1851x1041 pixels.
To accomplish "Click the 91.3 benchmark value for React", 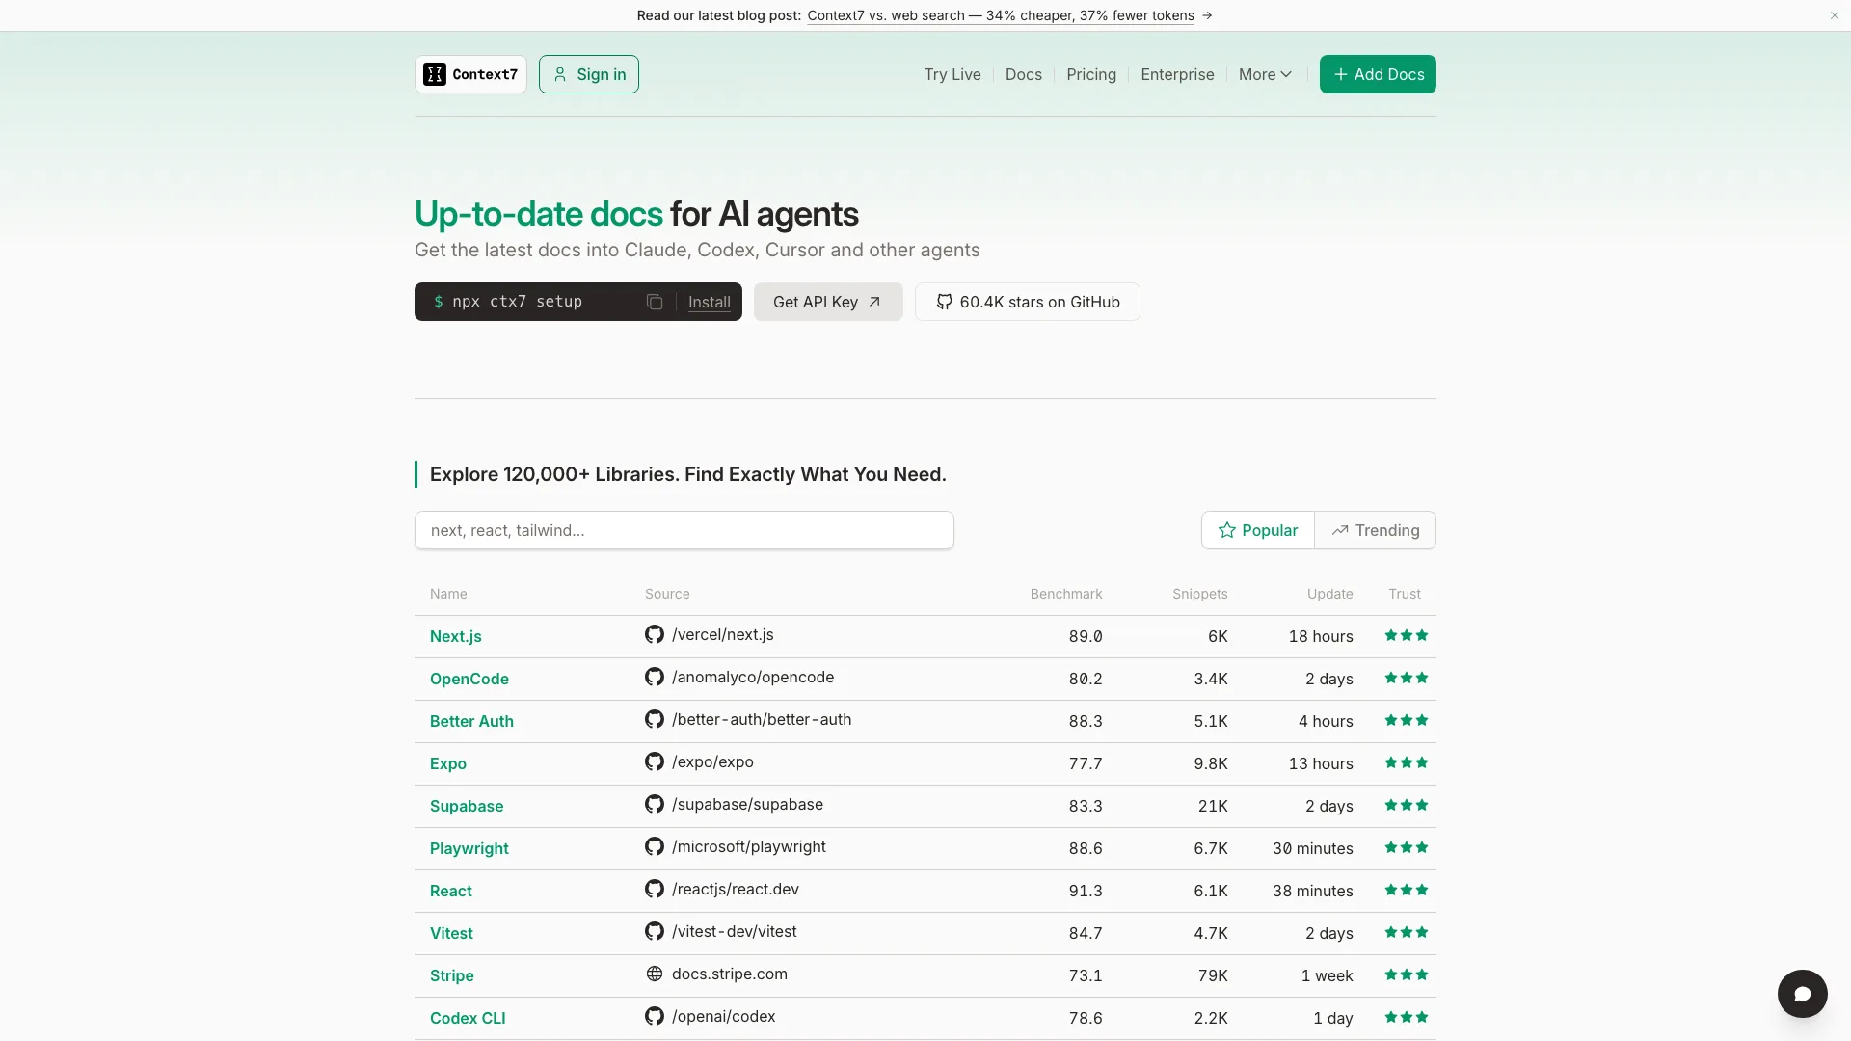I will coord(1086,891).
